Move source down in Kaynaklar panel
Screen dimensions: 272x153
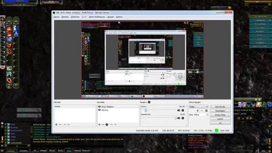pos(115,125)
